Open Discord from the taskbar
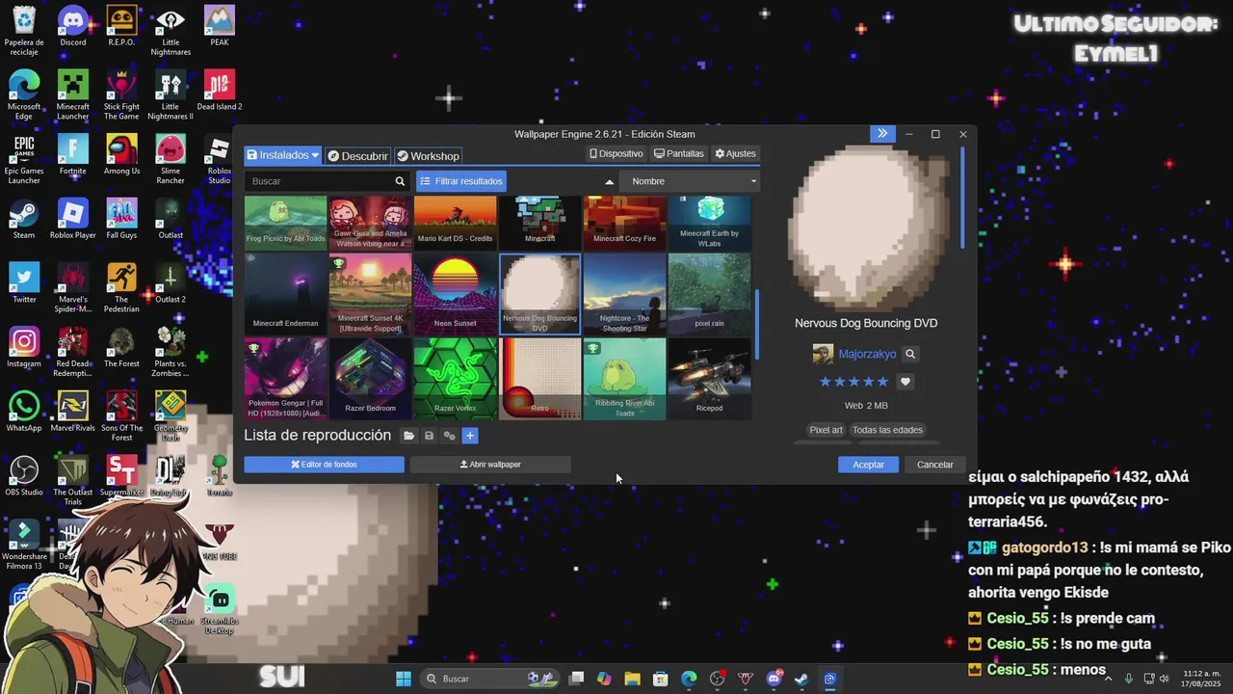This screenshot has width=1233, height=694. coord(774,679)
